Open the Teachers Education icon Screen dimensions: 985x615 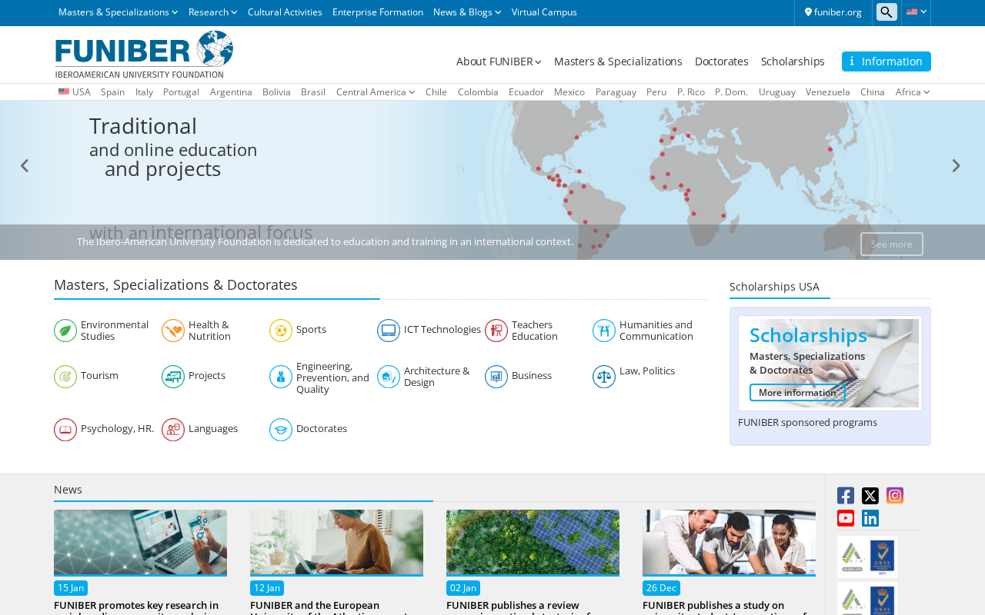[x=496, y=331]
